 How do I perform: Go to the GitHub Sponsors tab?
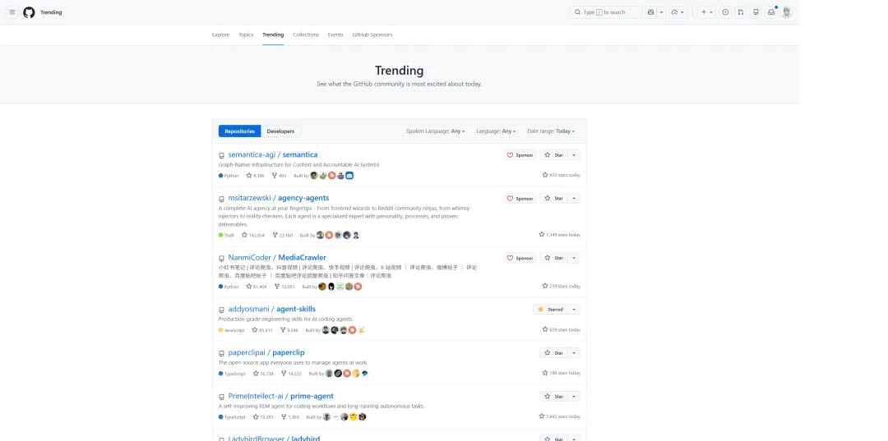[x=372, y=35]
